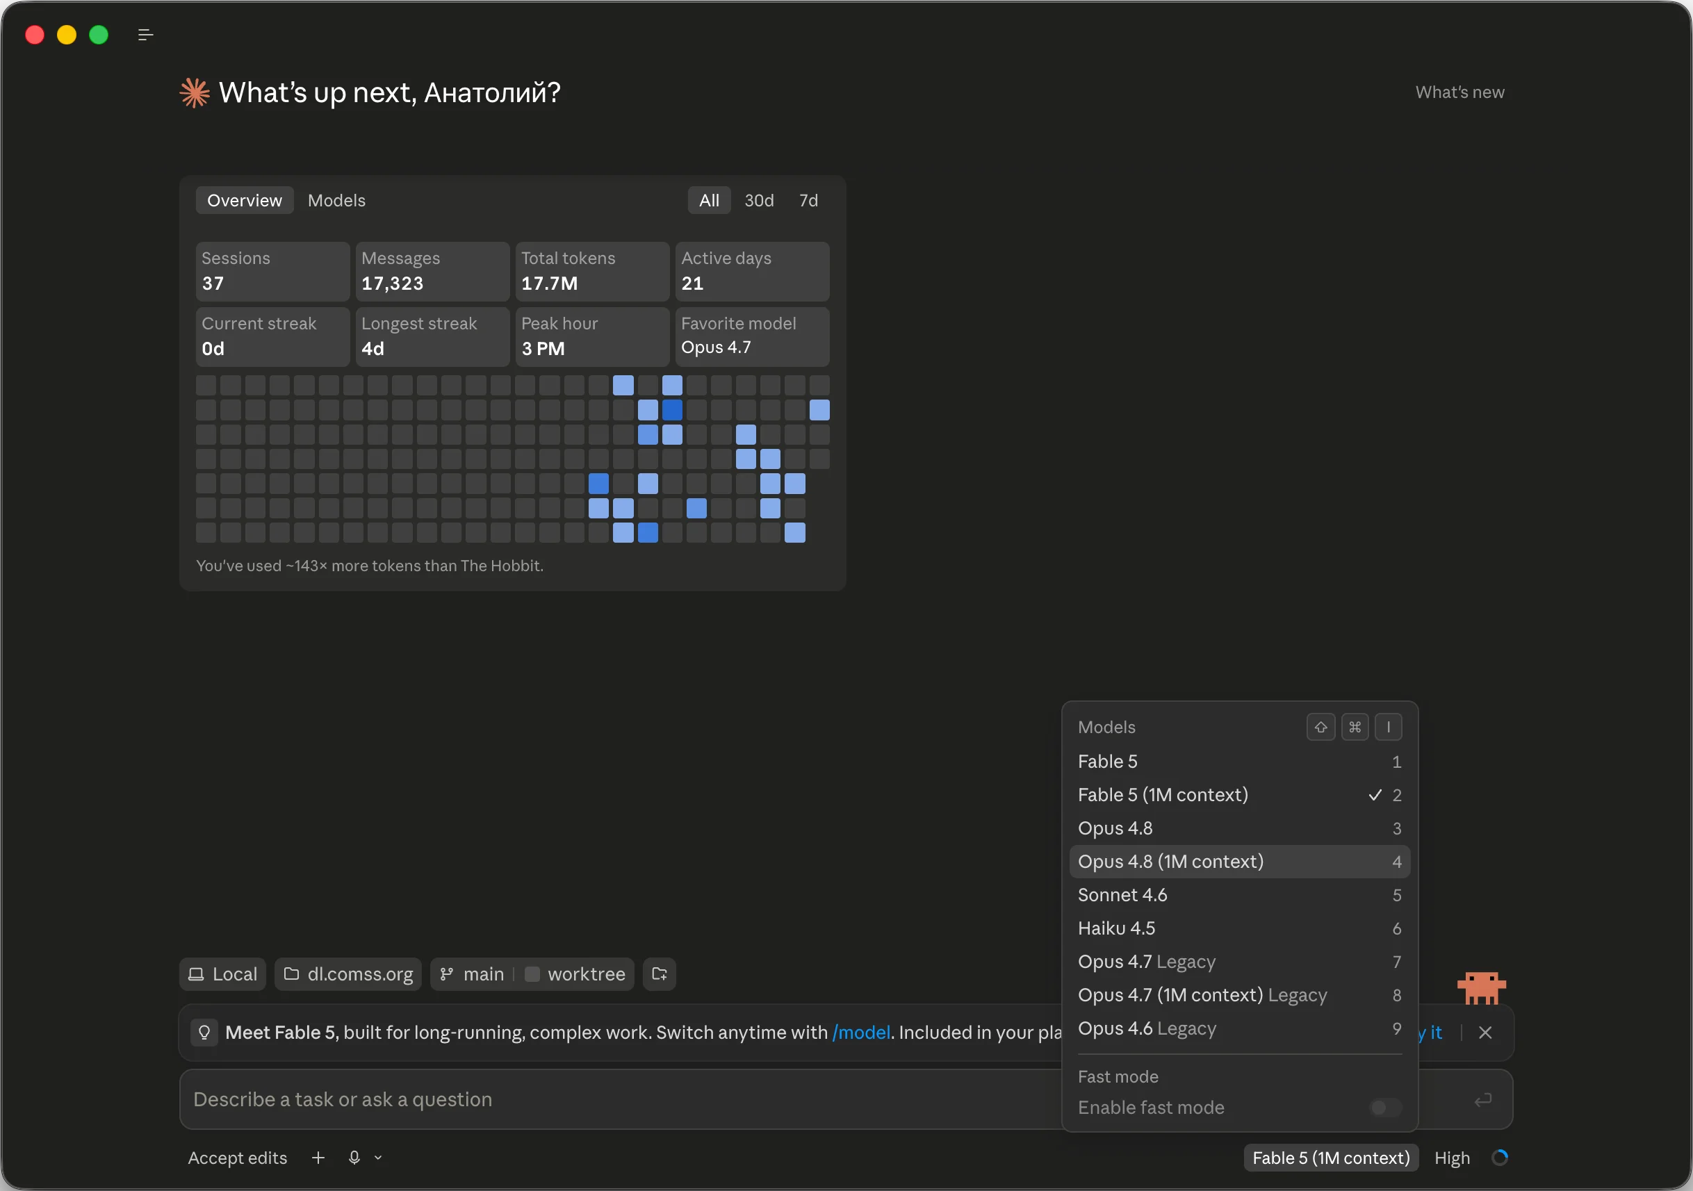The image size is (1693, 1191).
Task: Filter stats to last 7d
Action: click(808, 201)
